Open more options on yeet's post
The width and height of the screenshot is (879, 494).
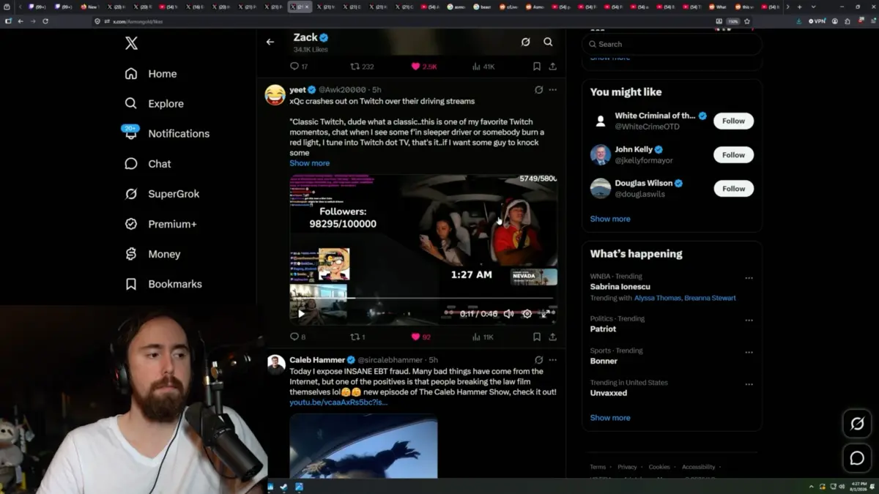[x=553, y=90]
